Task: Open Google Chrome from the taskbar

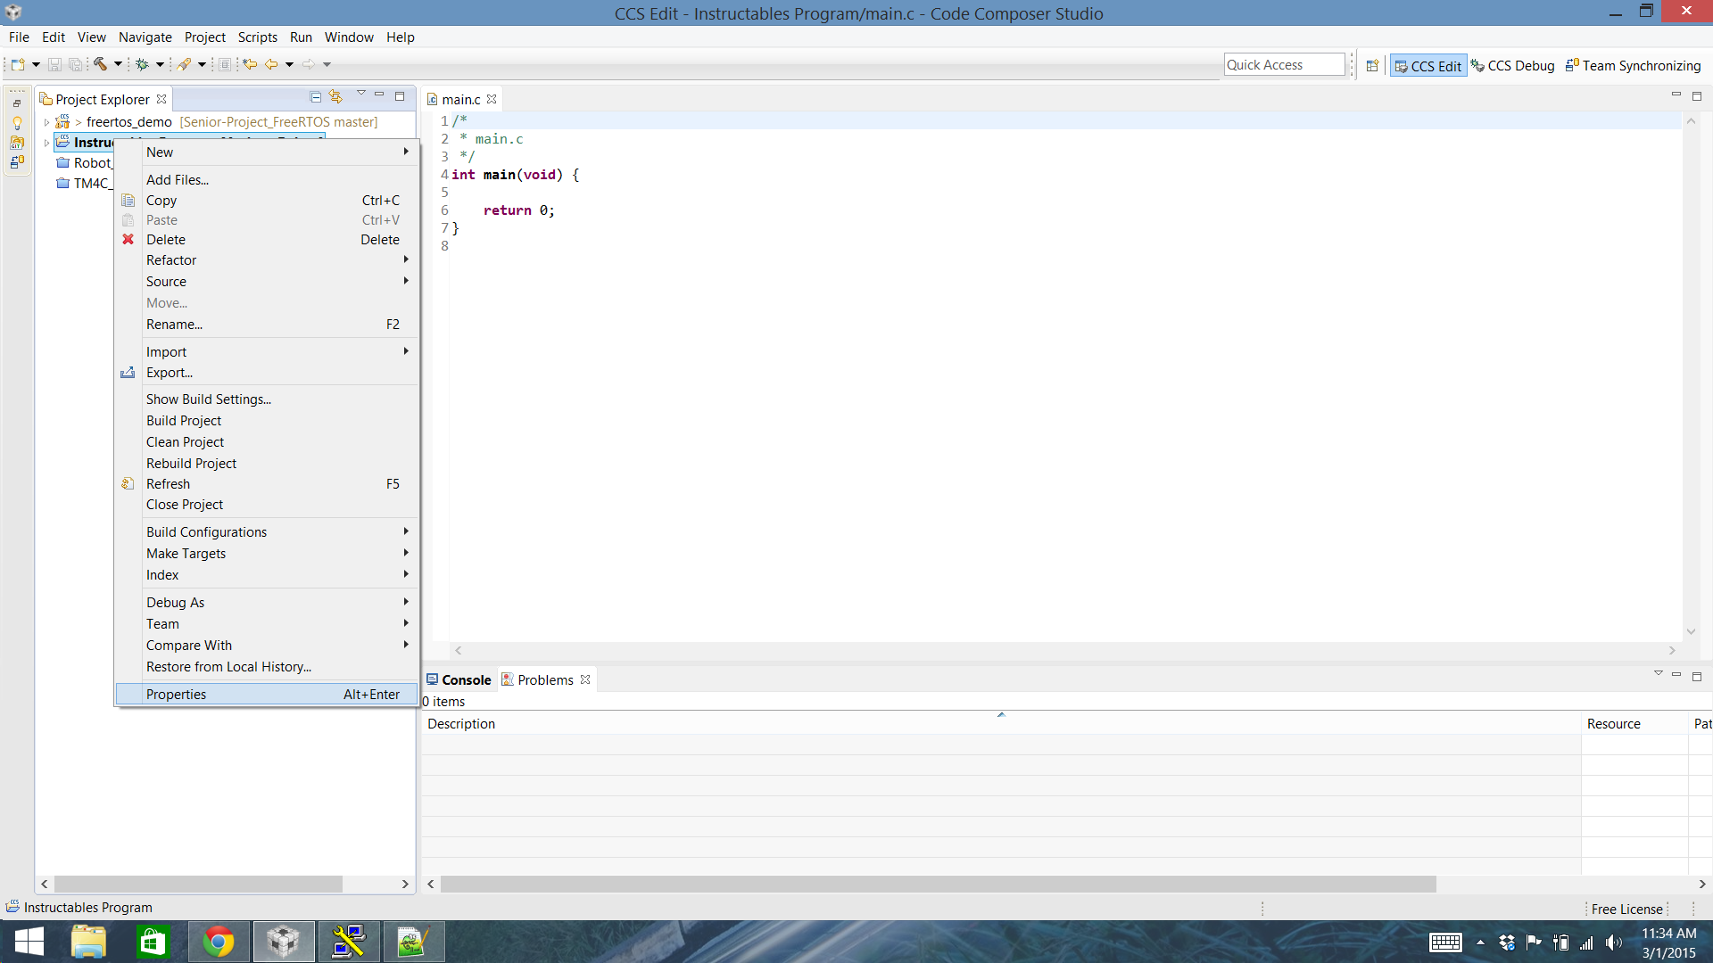Action: coord(219,942)
